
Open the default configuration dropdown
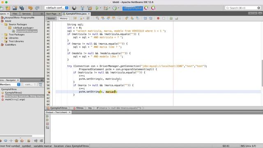point(57,8)
